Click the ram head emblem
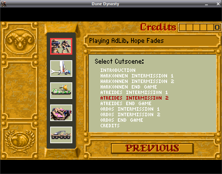Viewport: 222px width, 174px height. click(x=20, y=42)
